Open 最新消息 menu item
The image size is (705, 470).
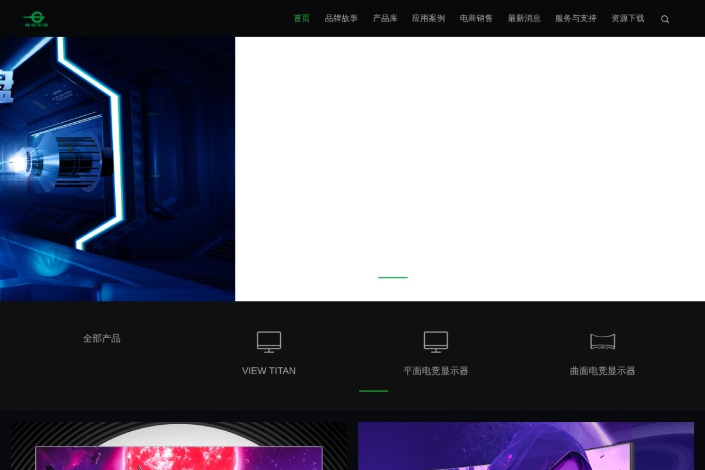tap(524, 18)
